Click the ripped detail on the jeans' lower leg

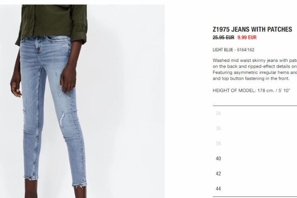62,118
